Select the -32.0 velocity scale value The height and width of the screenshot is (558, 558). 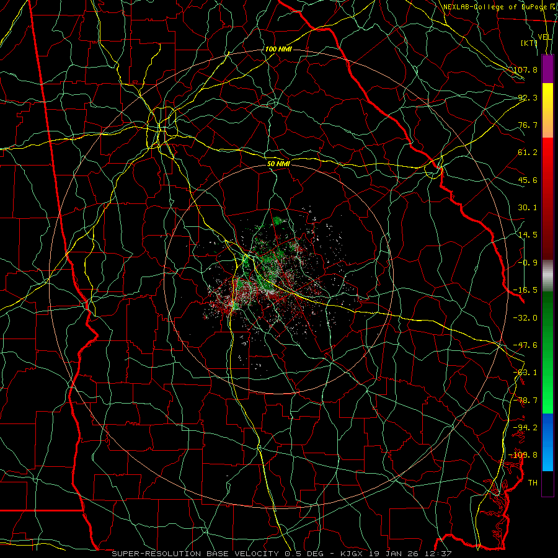coord(525,318)
